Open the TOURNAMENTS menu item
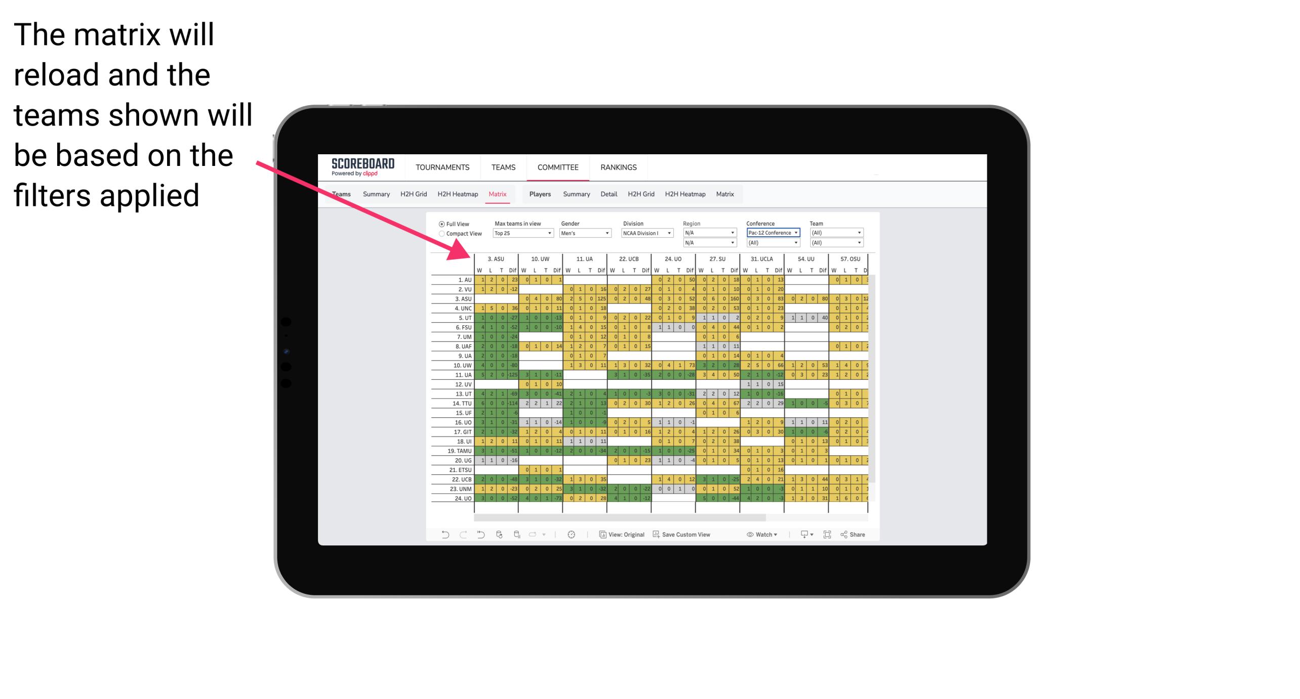This screenshot has width=1300, height=699. coord(443,167)
